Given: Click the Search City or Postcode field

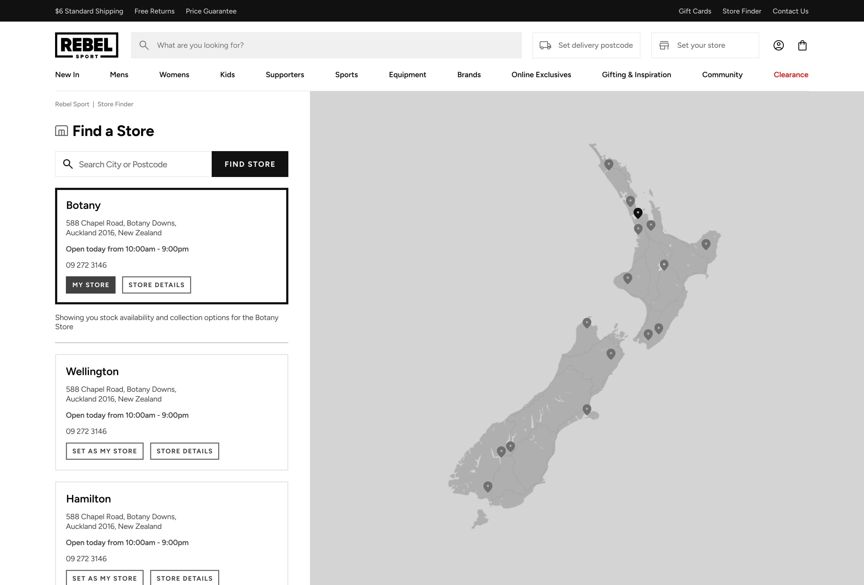Looking at the screenshot, I should pyautogui.click(x=141, y=164).
